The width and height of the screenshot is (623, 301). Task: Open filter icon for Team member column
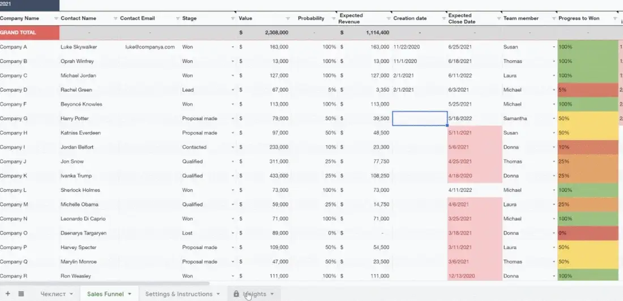point(554,19)
